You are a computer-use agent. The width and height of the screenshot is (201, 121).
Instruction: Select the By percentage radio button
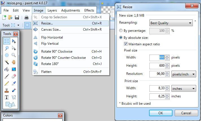pyautogui.click(x=121, y=31)
